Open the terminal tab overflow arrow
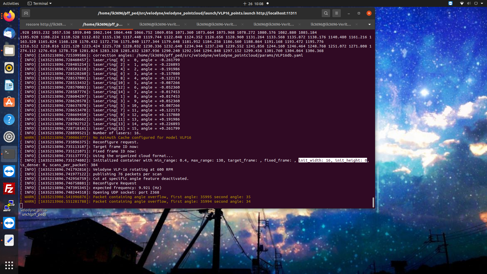Screen dimensions: 487x274 [369, 24]
